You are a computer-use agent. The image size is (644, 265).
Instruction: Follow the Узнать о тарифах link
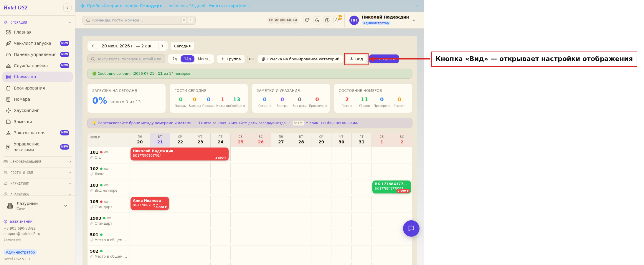(227, 6)
